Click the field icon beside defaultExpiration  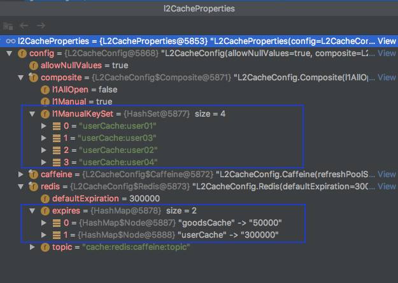click(45, 199)
